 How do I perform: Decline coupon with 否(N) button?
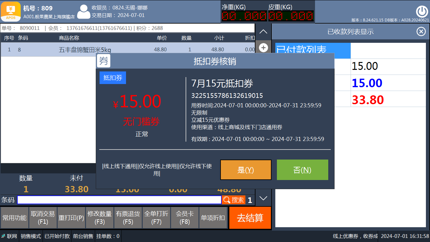click(302, 170)
